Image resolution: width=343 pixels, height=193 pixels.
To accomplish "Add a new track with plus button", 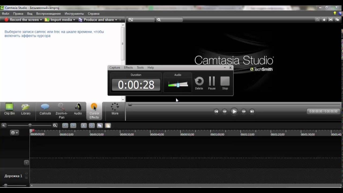I will 27,162.
